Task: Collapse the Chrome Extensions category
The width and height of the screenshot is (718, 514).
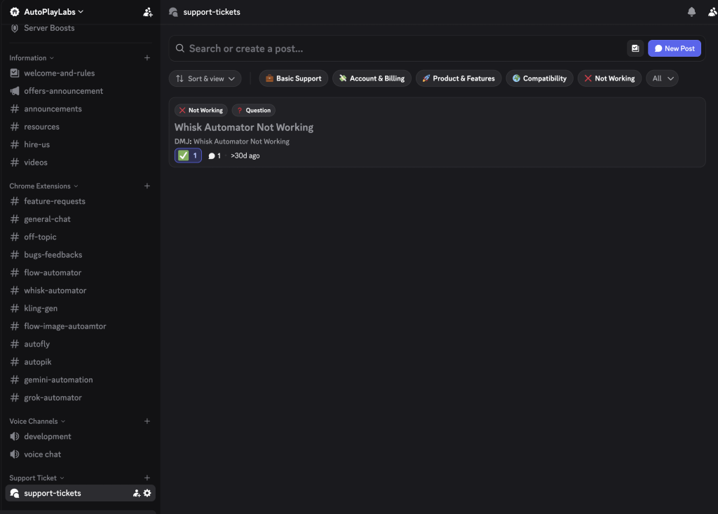Action: [x=43, y=186]
